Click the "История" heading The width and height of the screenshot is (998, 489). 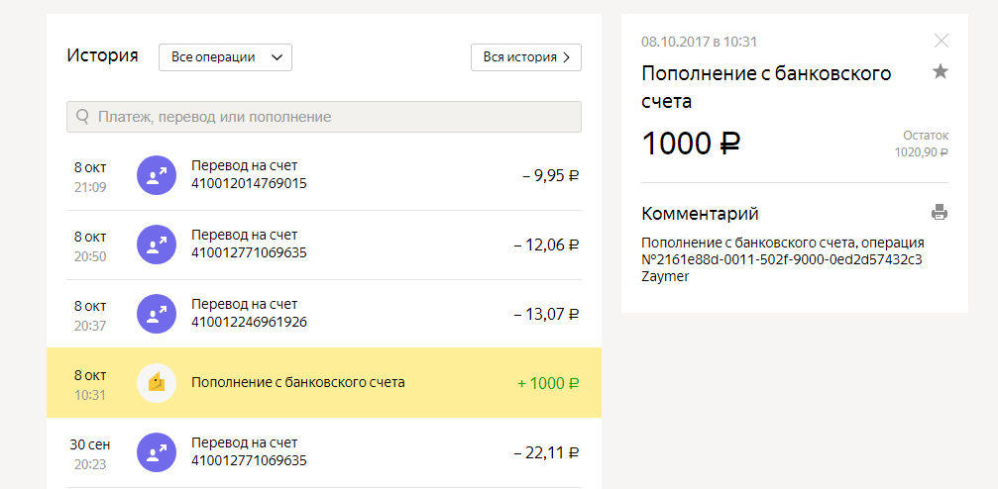point(102,55)
